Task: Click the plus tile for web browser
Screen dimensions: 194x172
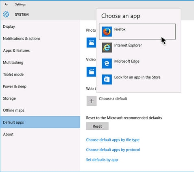Action: [x=92, y=101]
